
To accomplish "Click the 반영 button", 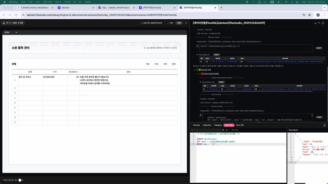I will click(174, 64).
